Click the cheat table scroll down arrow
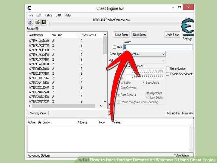This screenshot has height=163, width=217. [190, 150]
